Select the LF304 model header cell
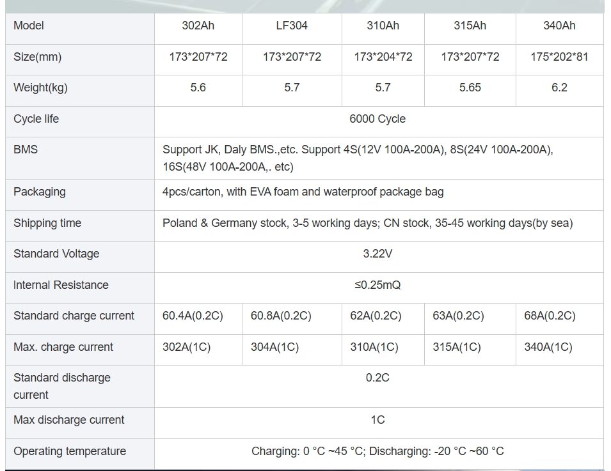 click(x=292, y=26)
